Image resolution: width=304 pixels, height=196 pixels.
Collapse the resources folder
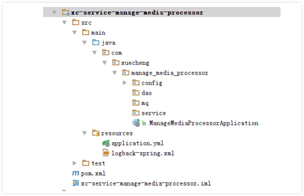[x=85, y=133]
